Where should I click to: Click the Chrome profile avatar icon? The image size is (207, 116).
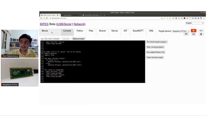pos(201,18)
